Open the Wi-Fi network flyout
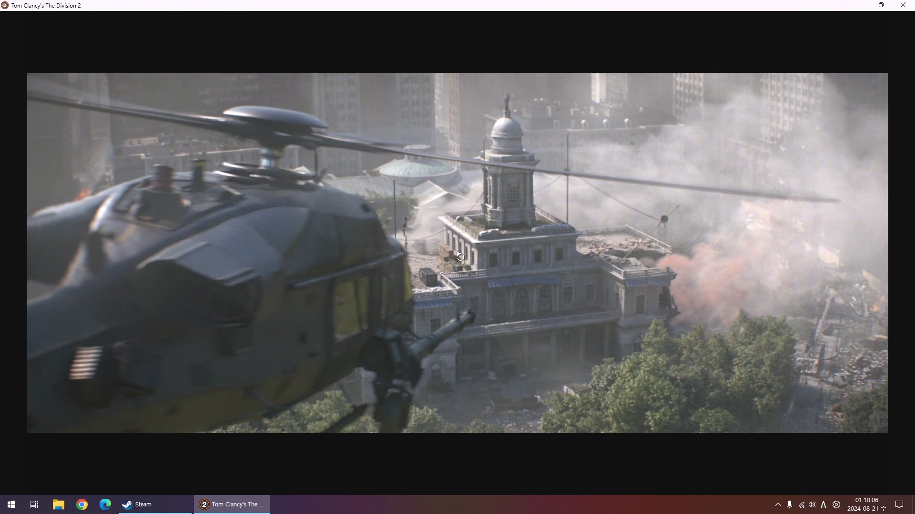 click(x=801, y=505)
